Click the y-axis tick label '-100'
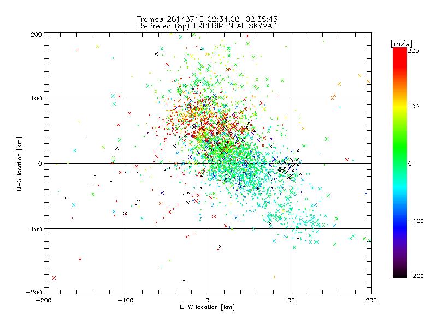The height and width of the screenshot is (327, 437). point(34,229)
